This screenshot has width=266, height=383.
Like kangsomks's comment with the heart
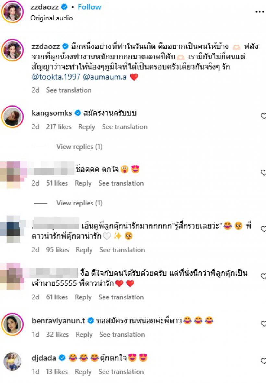click(x=263, y=116)
